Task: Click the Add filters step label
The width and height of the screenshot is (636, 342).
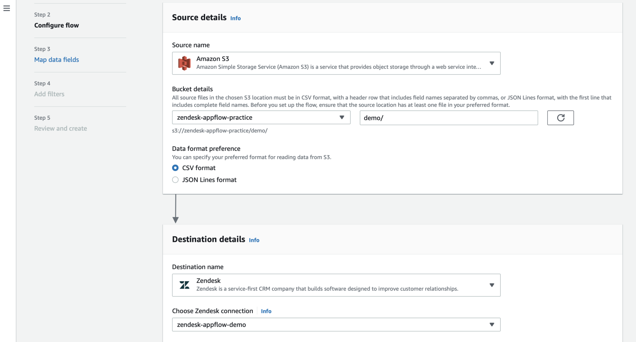Action: pos(49,94)
